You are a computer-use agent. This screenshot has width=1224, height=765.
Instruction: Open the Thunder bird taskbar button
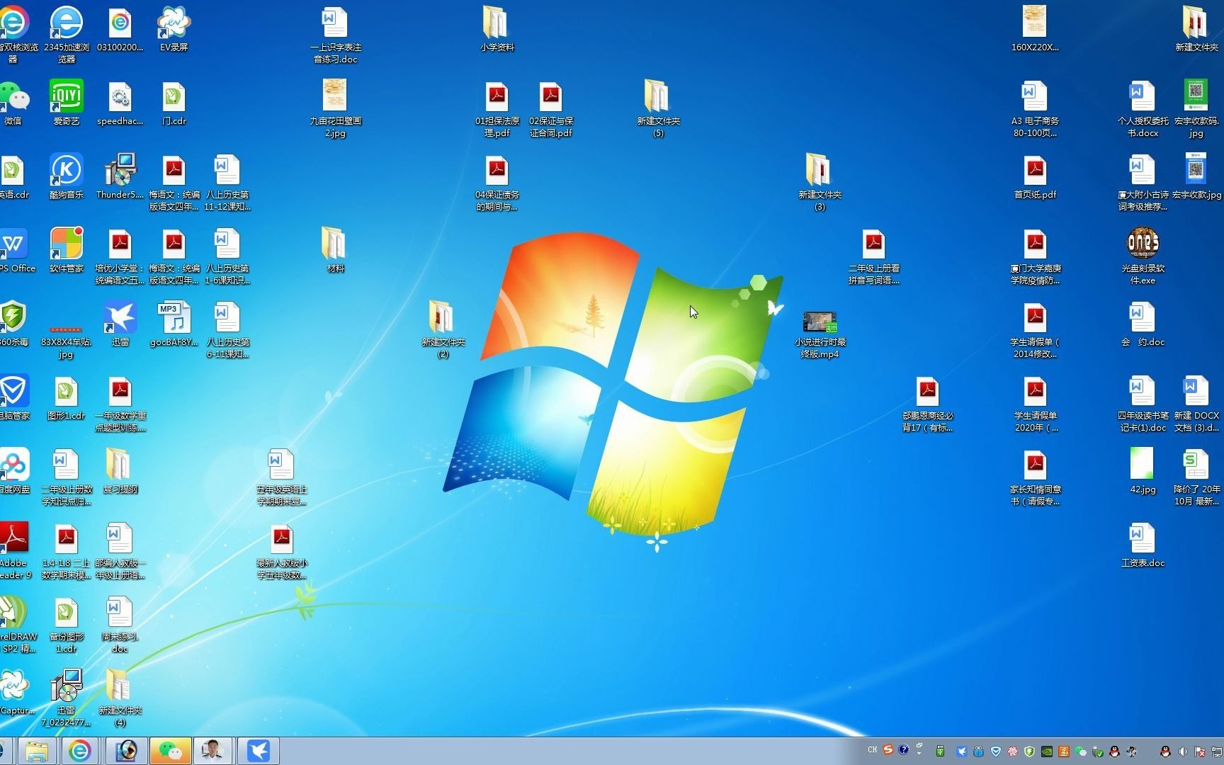tap(259, 751)
